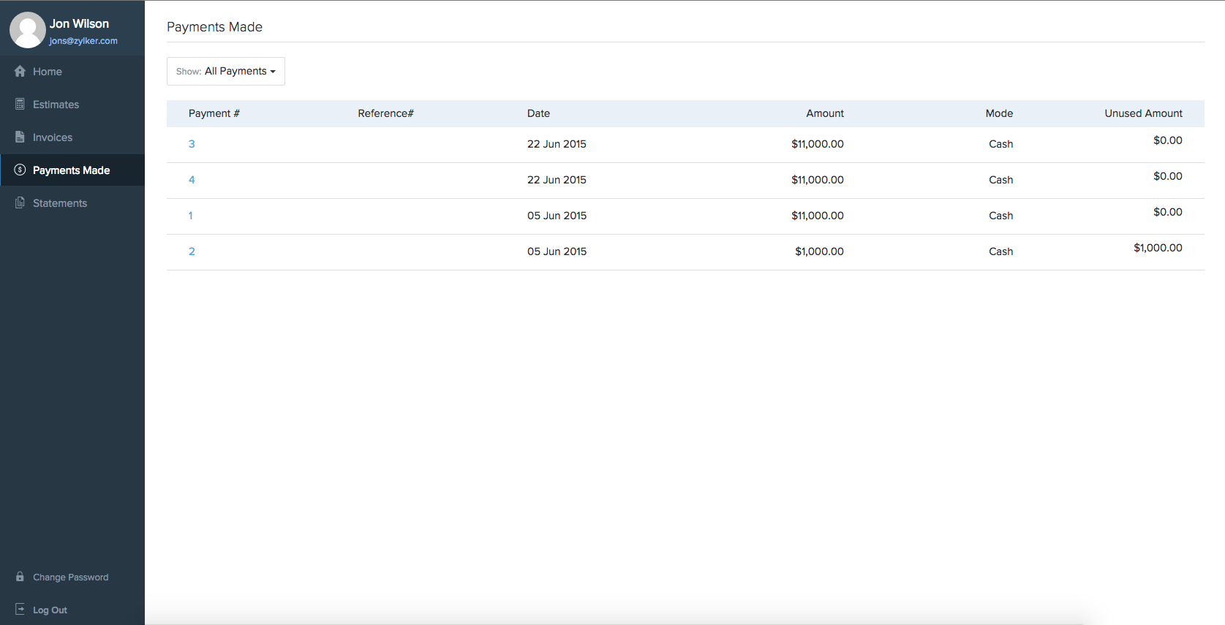Click the Cash mode of payment 2
Image resolution: width=1225 pixels, height=625 pixels.
click(1001, 251)
